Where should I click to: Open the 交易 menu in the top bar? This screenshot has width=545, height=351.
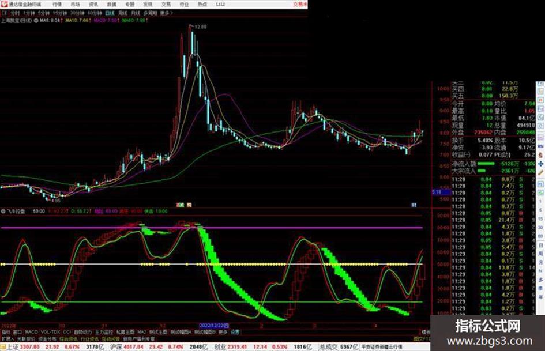pyautogui.click(x=166, y=4)
